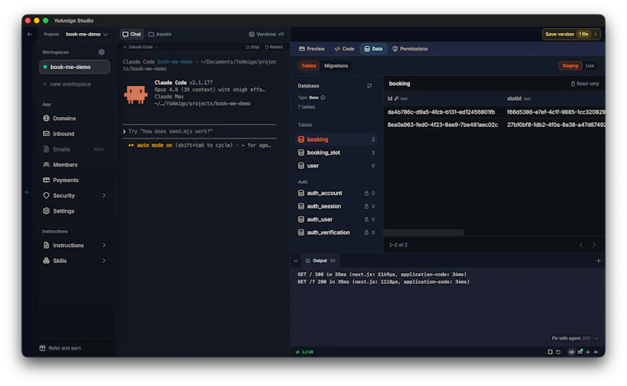Image resolution: width=627 pixels, height=386 pixels.
Task: Open Domains in the sidebar
Action: coord(59,118)
